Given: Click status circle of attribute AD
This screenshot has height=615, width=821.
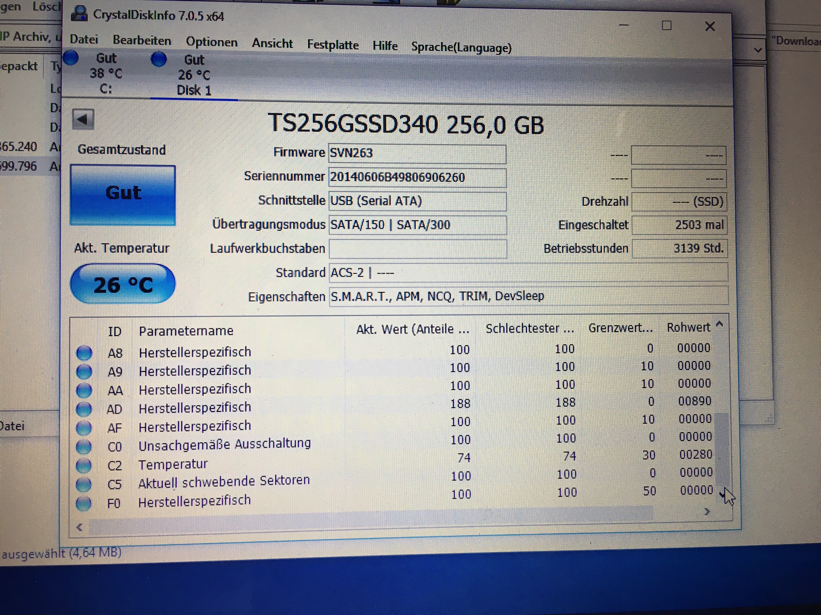Looking at the screenshot, I should pos(84,409).
